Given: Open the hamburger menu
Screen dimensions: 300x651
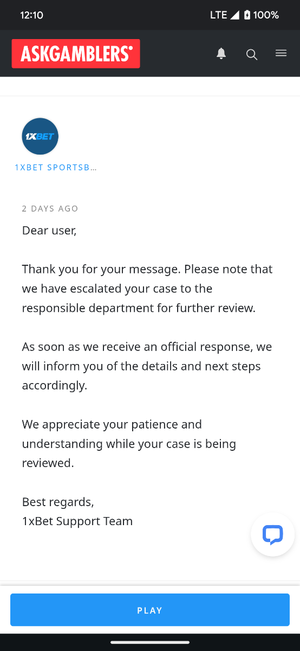Looking at the screenshot, I should coord(281,53).
